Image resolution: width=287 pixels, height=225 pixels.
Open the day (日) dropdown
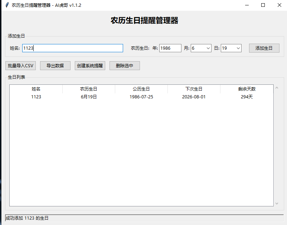(239, 48)
